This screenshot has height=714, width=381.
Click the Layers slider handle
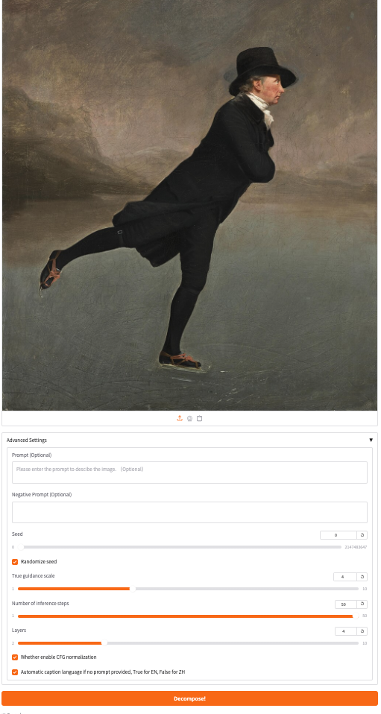[104, 643]
